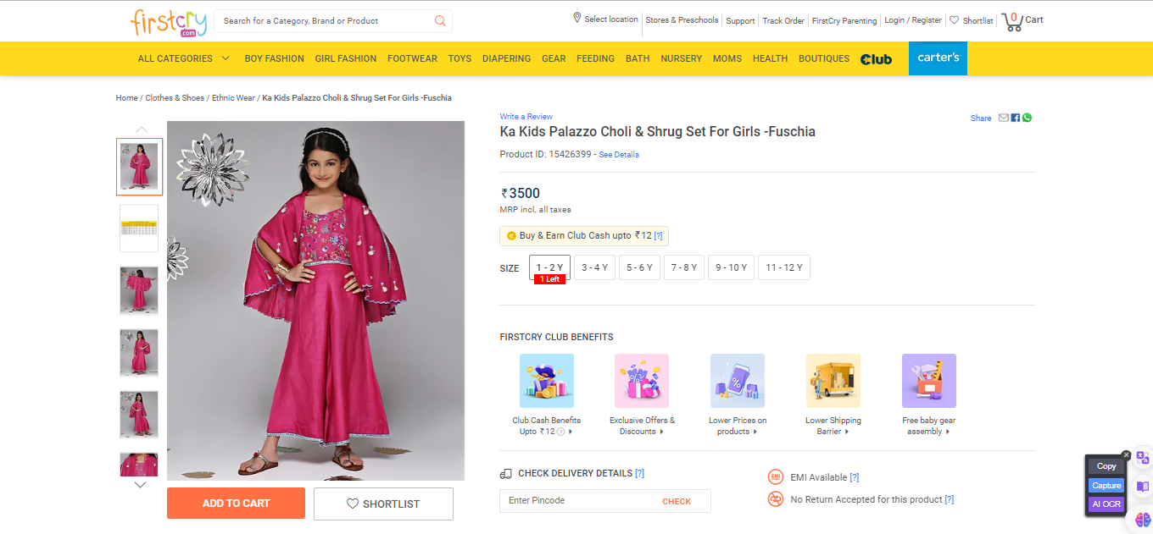Share product via WhatsApp icon

click(1028, 118)
